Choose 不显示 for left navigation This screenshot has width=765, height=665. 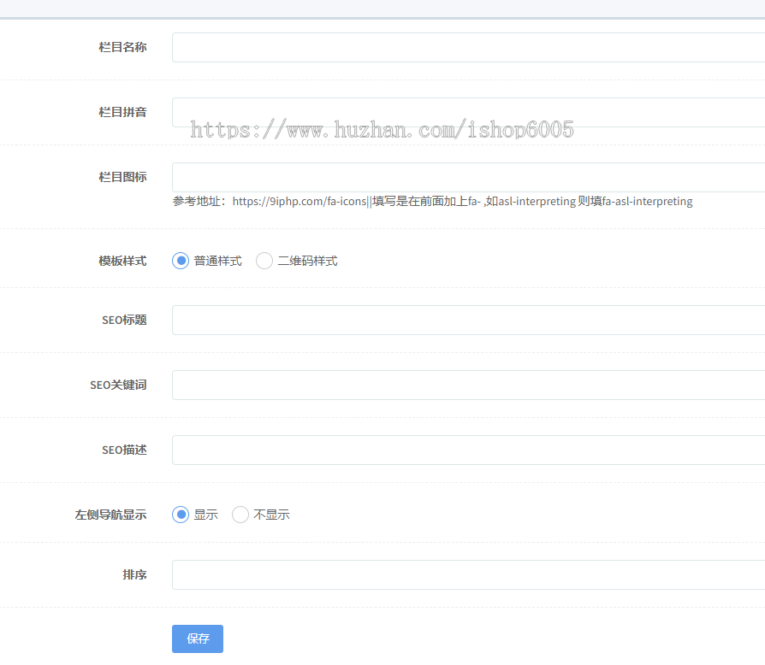(x=240, y=515)
